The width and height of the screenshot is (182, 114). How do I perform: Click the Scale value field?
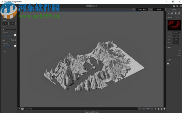(x=176, y=33)
